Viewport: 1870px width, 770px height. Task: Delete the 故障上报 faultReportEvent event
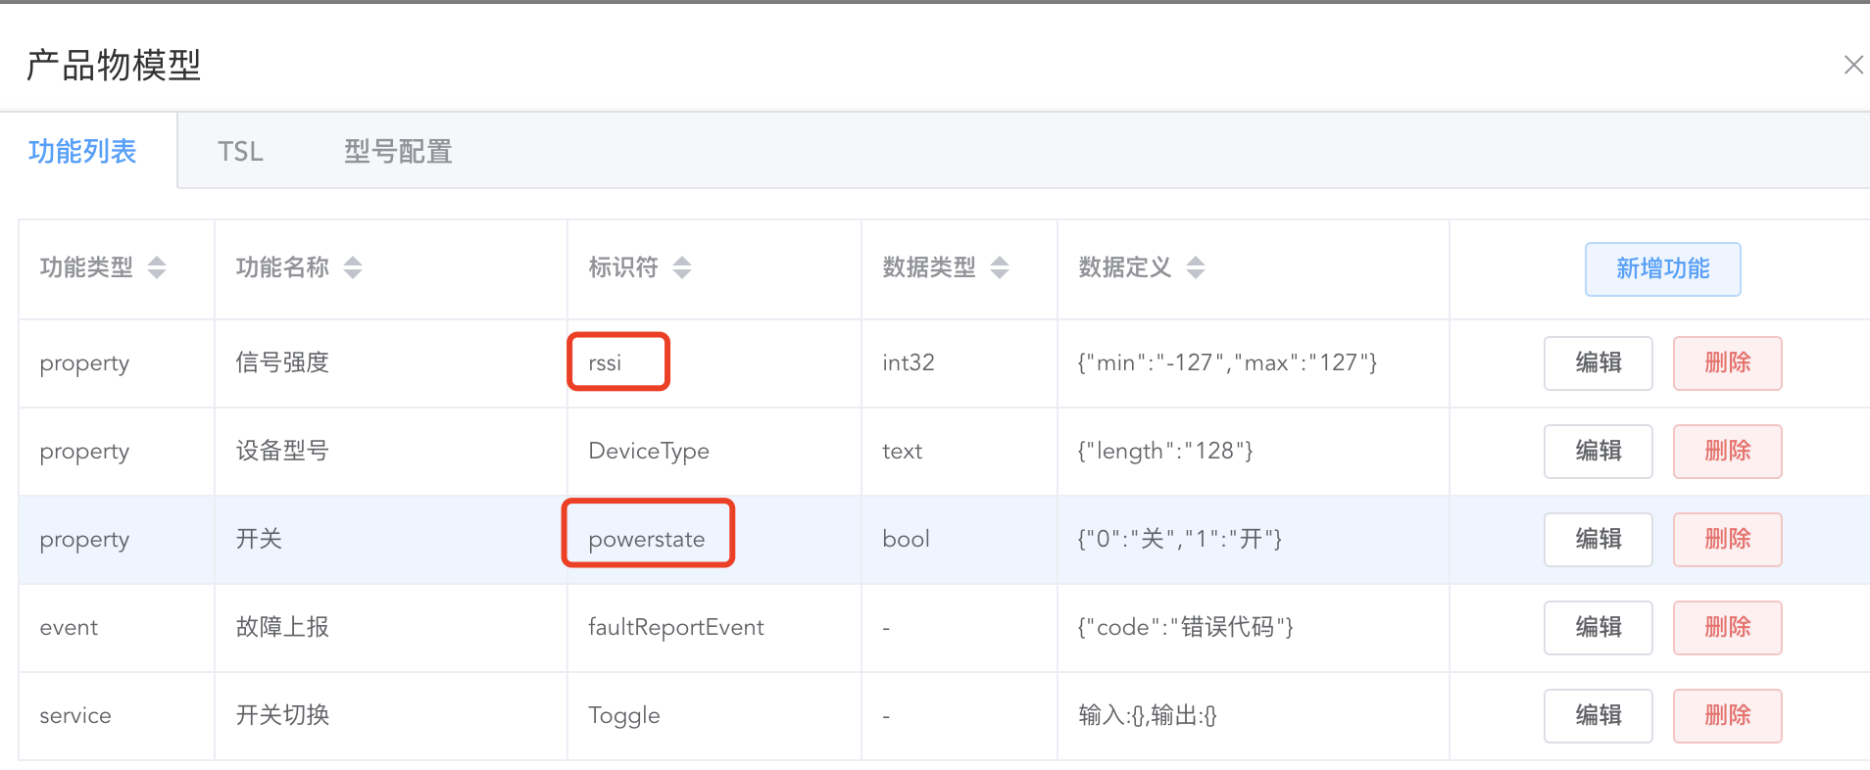[x=1727, y=628]
